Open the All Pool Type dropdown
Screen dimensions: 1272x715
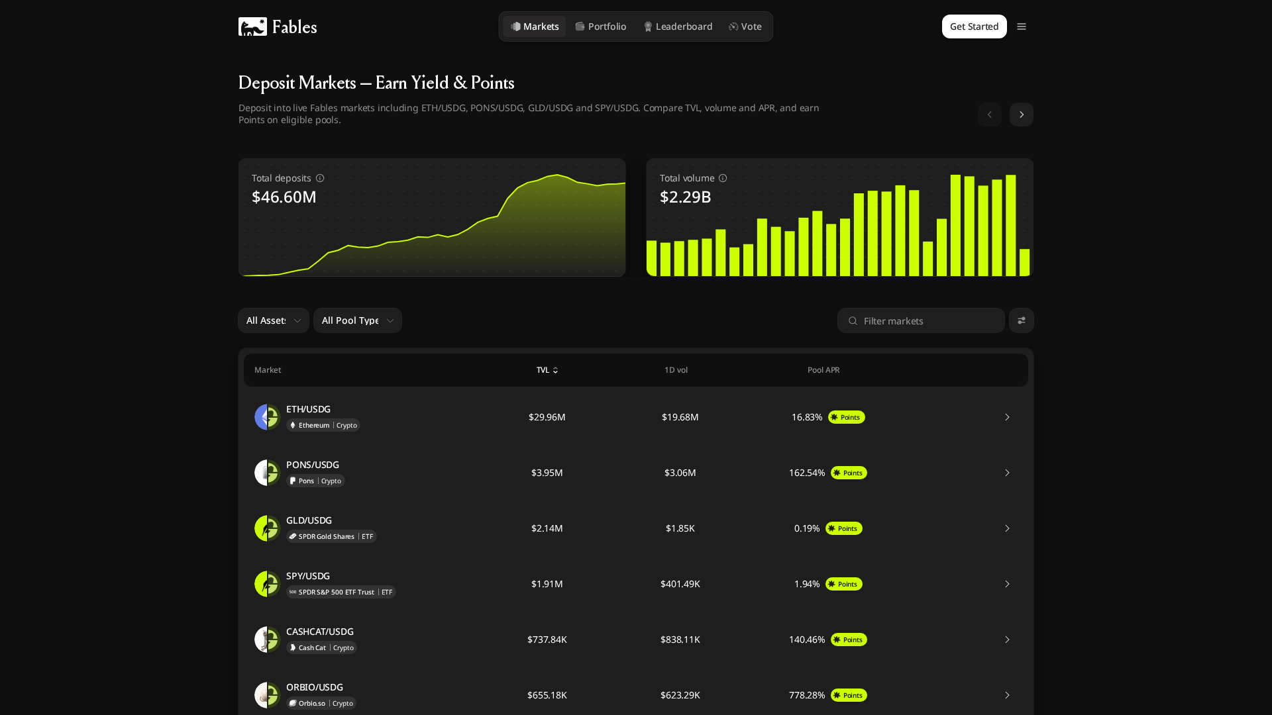358,320
